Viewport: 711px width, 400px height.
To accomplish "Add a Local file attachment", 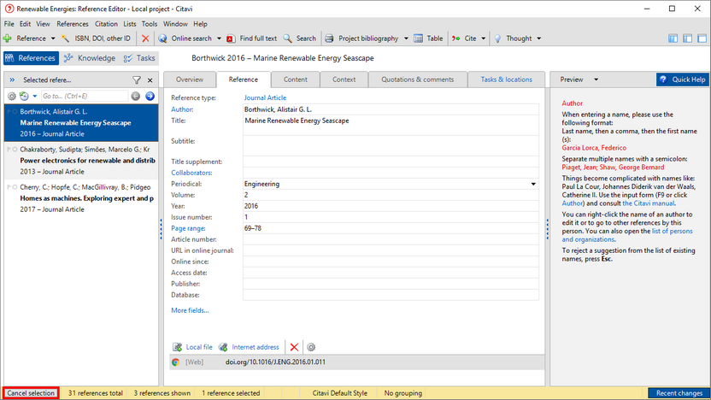I will point(193,347).
